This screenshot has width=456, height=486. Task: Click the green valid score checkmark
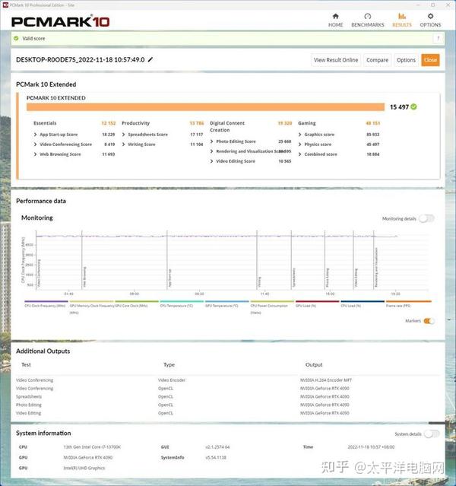click(16, 39)
